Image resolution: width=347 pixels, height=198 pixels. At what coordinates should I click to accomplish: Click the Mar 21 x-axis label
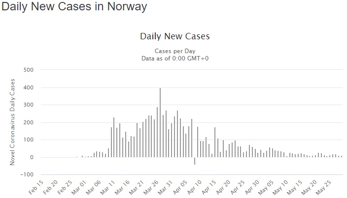pyautogui.click(x=137, y=187)
